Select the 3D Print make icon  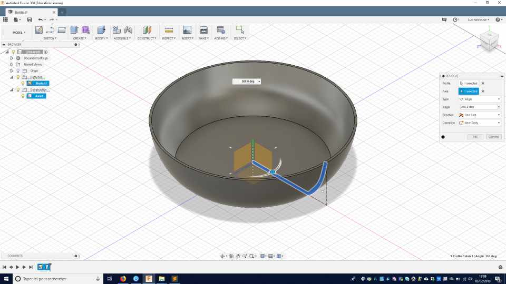click(x=203, y=30)
